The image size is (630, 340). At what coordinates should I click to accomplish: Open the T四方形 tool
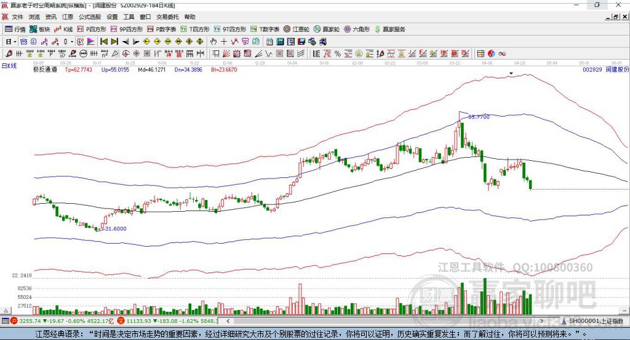[x=195, y=29]
